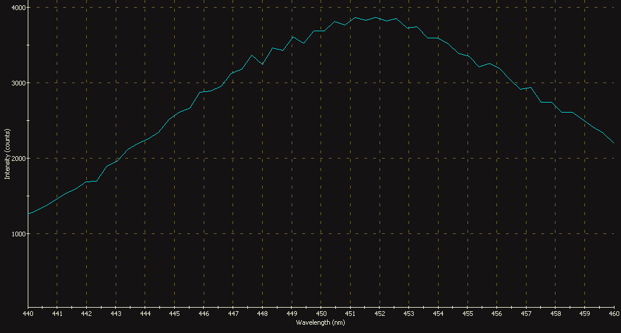Click the 440 tick label on wavelength axis

[28, 314]
